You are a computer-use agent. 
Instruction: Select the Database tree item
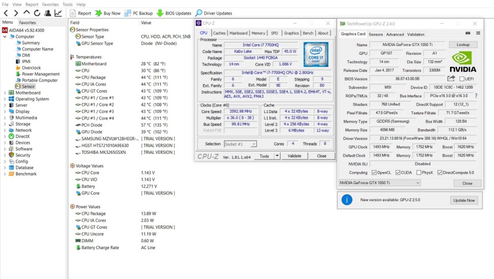(x=24, y=168)
